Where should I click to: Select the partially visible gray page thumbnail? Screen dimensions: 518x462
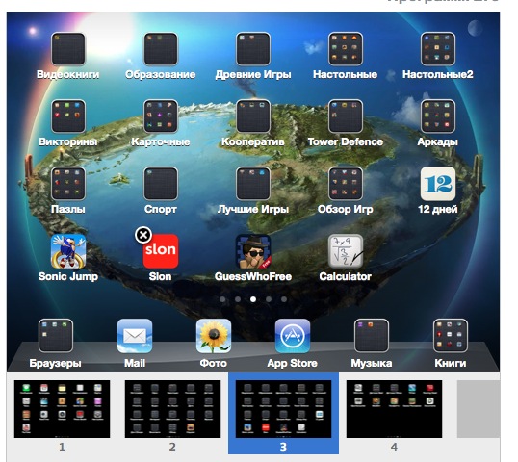click(x=479, y=409)
